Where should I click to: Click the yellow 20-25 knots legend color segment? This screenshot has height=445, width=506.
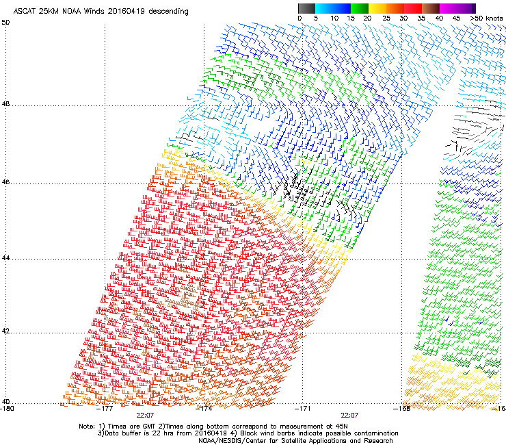click(377, 8)
